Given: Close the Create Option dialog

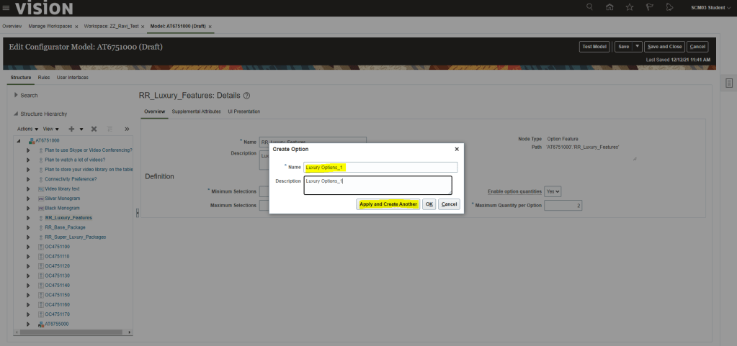Looking at the screenshot, I should [457, 149].
